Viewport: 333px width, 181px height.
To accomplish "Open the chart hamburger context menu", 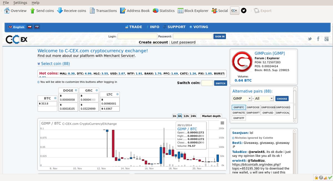I will point(222,123).
